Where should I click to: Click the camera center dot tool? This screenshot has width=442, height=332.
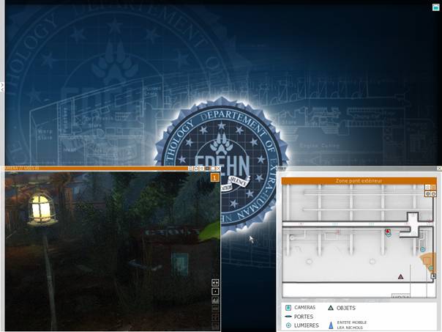pos(215,291)
